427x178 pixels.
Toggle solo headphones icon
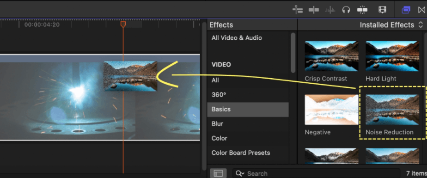click(x=346, y=10)
